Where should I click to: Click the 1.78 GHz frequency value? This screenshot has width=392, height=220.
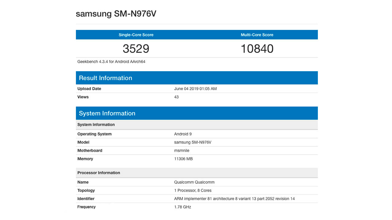click(183, 207)
